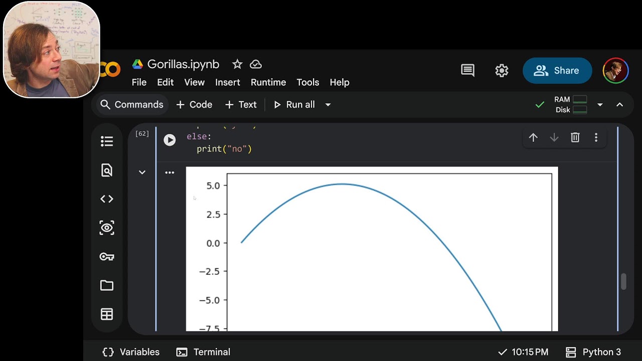This screenshot has width=642, height=361.
Task: Expand the runtime connection dropdown arrow
Action: click(x=600, y=105)
